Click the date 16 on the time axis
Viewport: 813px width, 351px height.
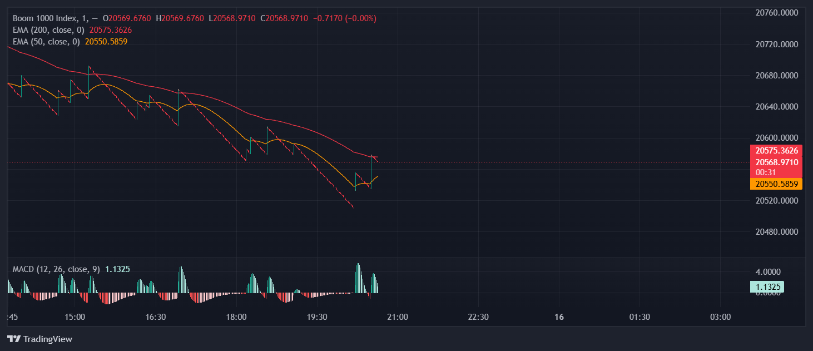point(559,317)
